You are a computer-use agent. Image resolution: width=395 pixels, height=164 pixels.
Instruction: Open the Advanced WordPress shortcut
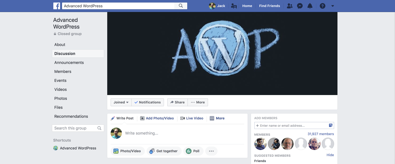(x=78, y=148)
